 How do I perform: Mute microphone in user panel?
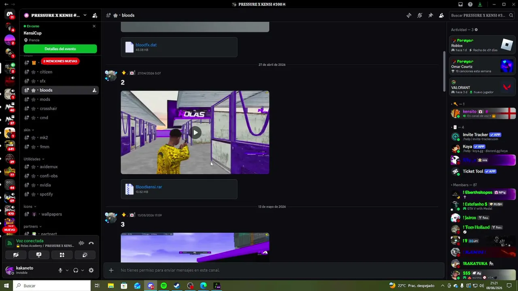click(60, 270)
